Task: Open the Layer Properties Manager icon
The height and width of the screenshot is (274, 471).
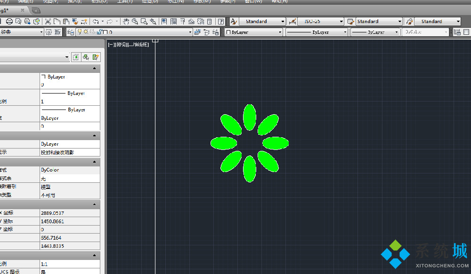Action: click(x=71, y=32)
